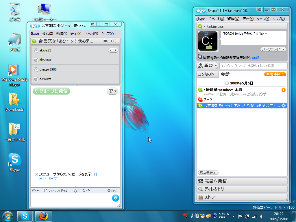Click the IME help question mark icon
Screen dimensions: 296x222
pos(215,216)
